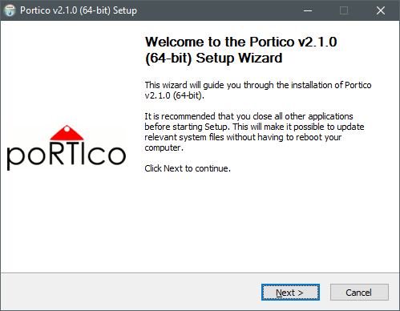Click the Next > button

click(290, 293)
